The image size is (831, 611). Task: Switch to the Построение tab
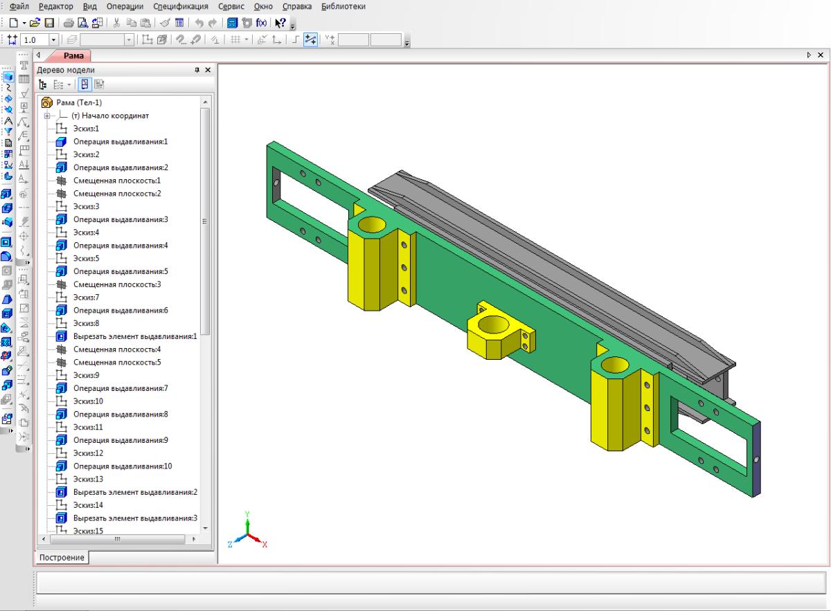(x=62, y=558)
